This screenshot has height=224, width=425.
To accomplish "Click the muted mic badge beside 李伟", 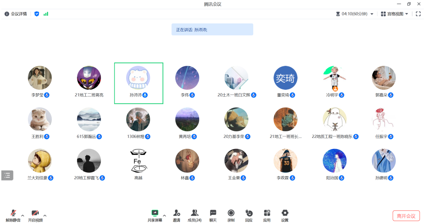I will 192,95.
